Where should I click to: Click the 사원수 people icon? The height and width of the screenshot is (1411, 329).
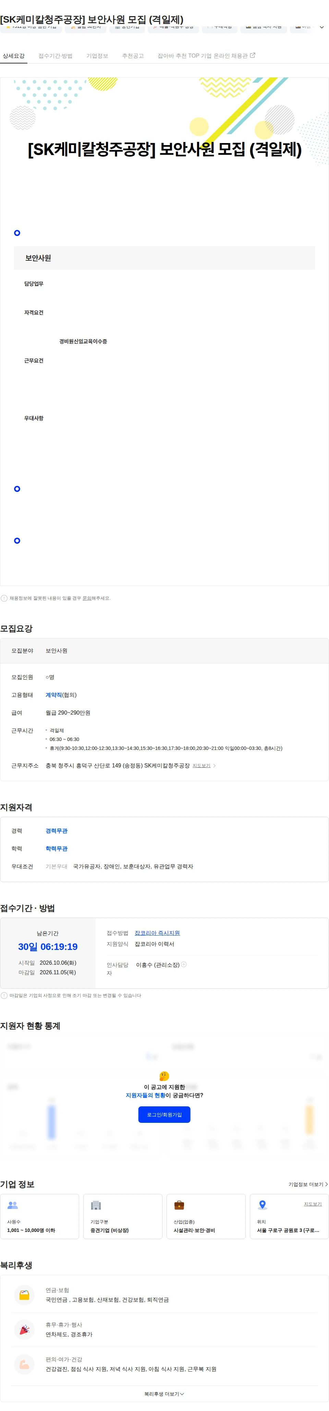point(13,1205)
